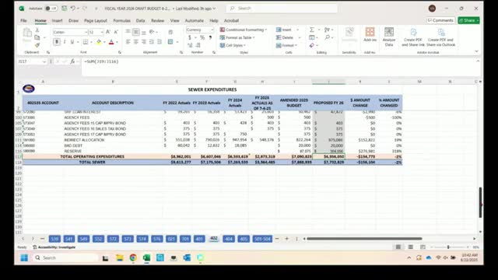
Task: Switch to the Review tab
Action: coord(157,21)
